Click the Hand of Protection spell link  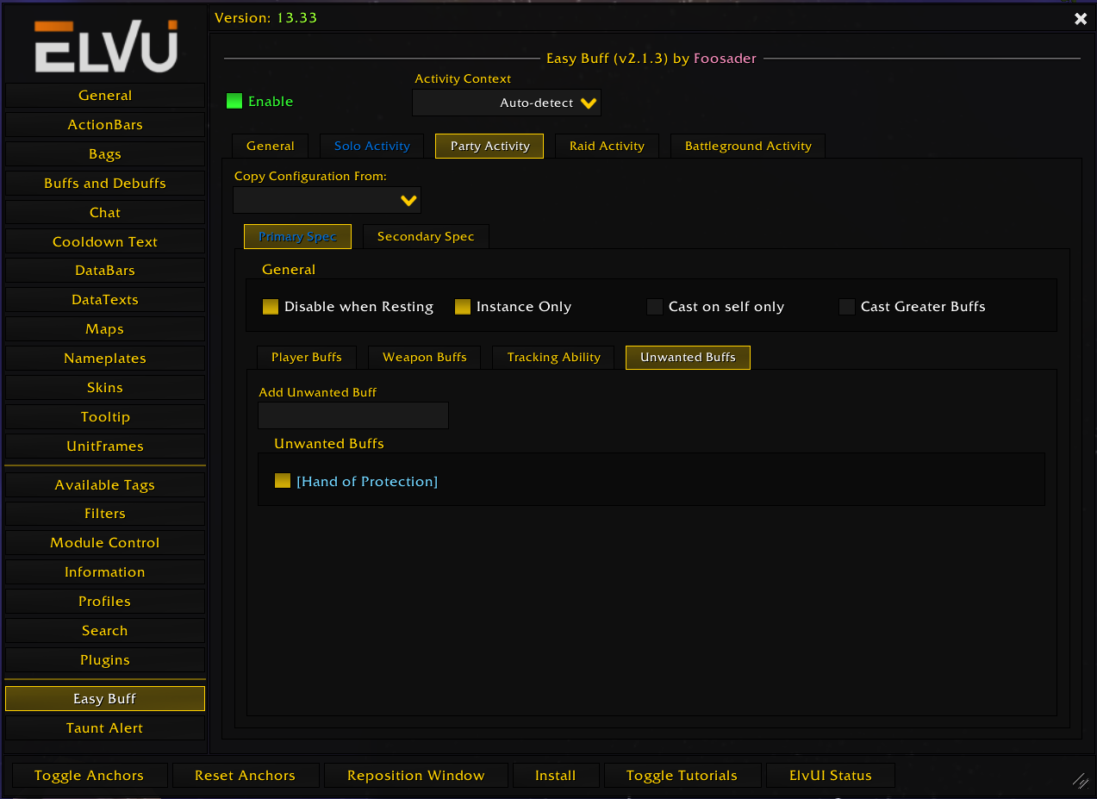(x=367, y=482)
